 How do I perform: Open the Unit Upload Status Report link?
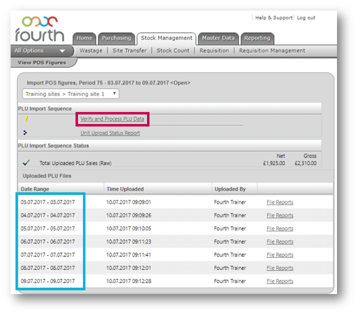tap(110, 133)
